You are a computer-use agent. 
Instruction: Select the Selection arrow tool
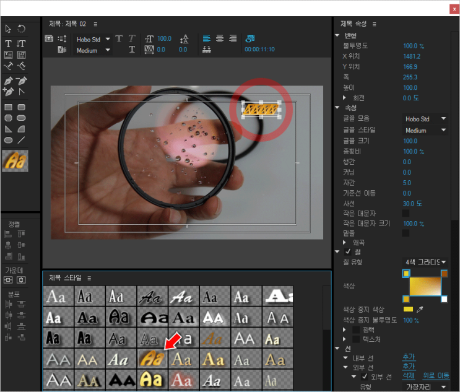[8, 28]
